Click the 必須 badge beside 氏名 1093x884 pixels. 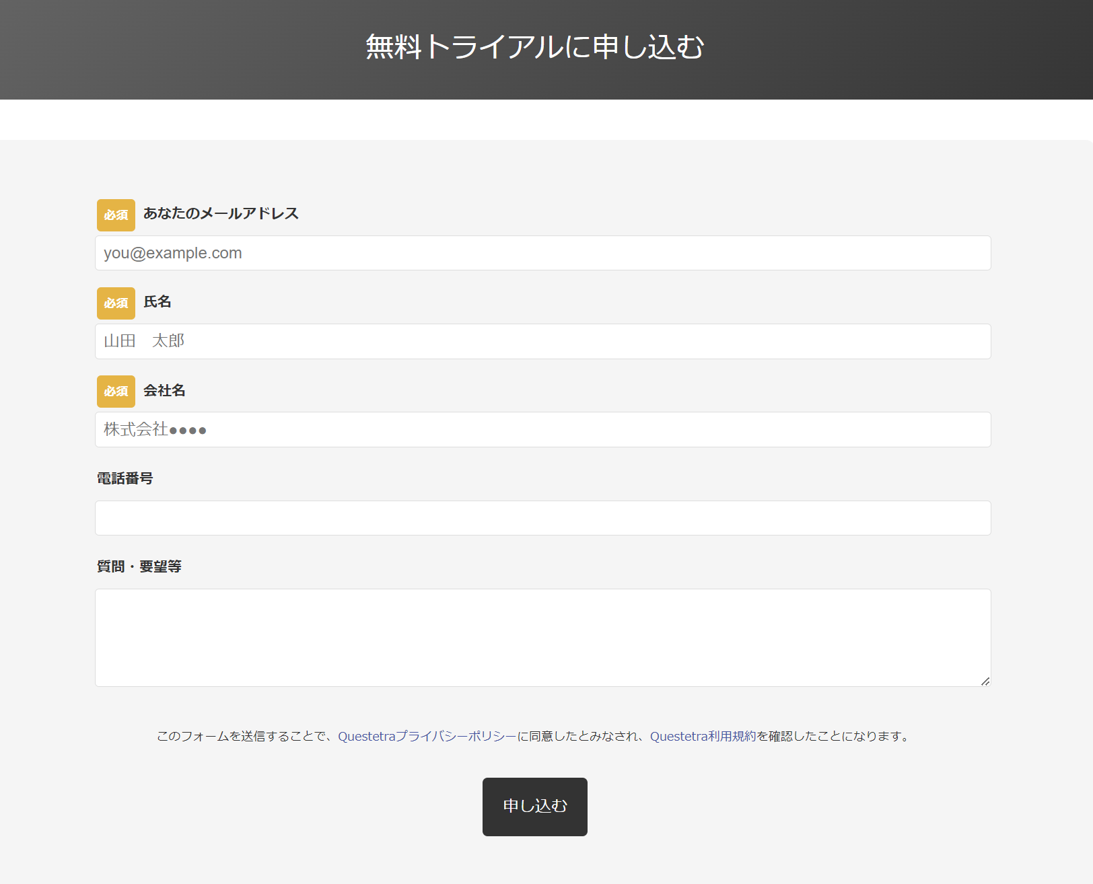[x=116, y=303]
